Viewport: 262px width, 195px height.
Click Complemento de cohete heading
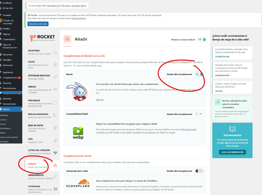click(77, 156)
